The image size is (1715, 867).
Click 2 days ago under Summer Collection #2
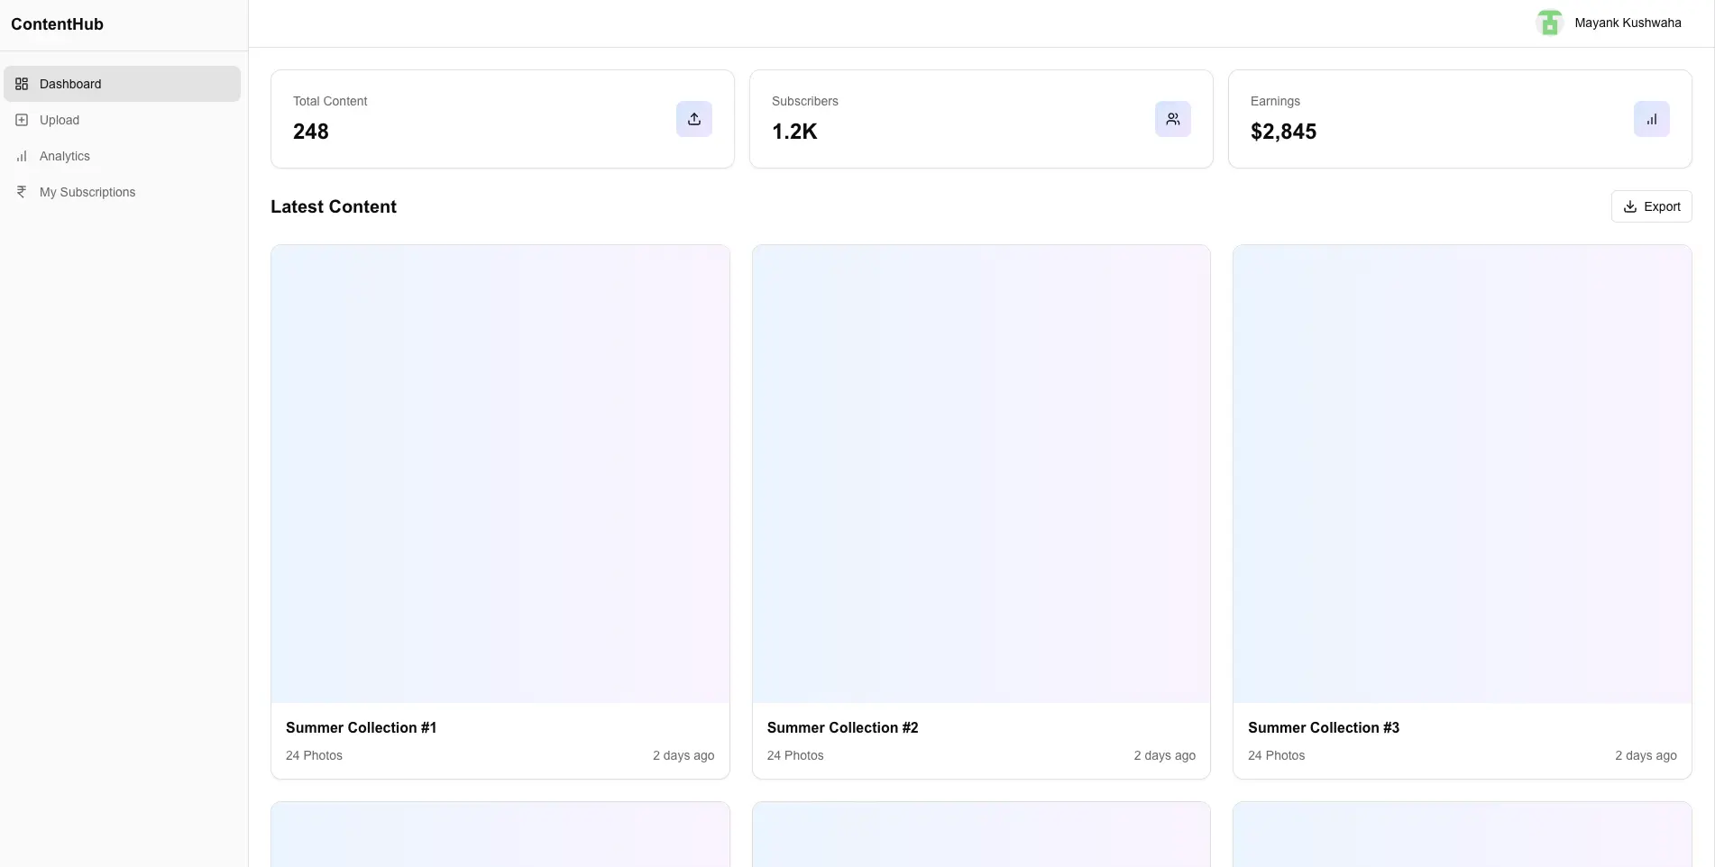coord(1164,755)
